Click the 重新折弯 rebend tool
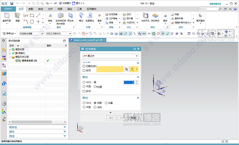The width and height of the screenshot is (239, 145). 177,19
